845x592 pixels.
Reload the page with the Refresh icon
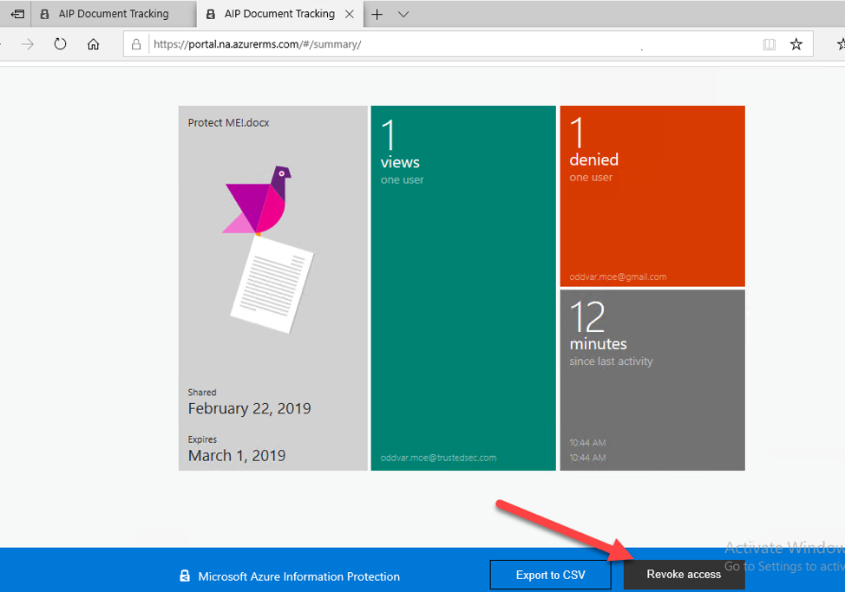tap(61, 43)
